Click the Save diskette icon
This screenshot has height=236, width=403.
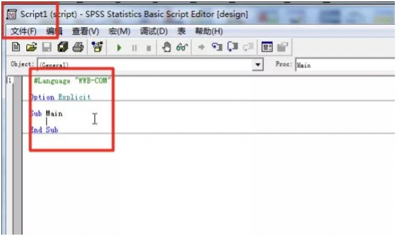47,47
